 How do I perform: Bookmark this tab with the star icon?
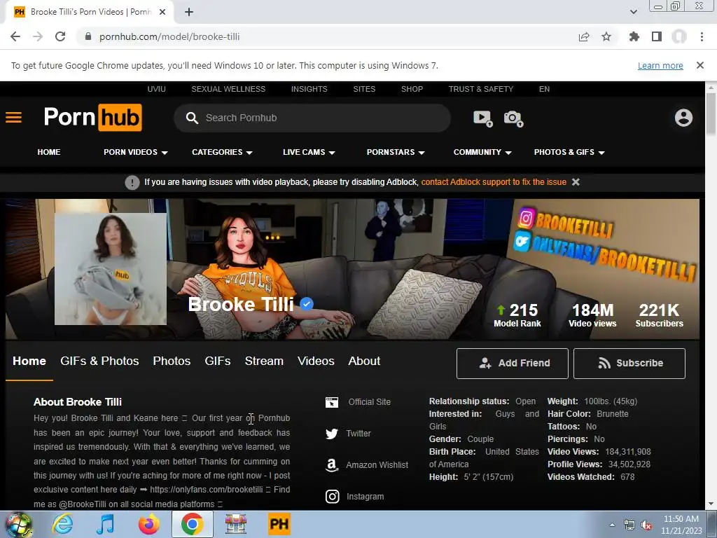(x=606, y=36)
